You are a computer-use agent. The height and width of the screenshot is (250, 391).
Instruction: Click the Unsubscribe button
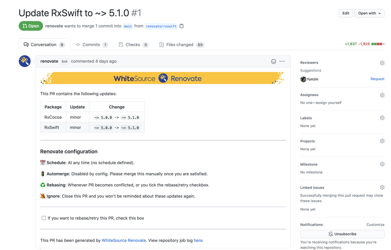(342, 234)
